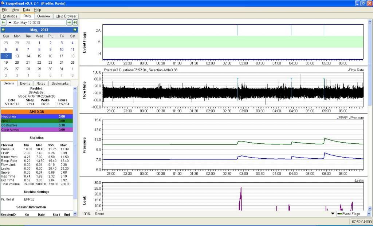Viewport: 373px width, 226px height.
Task: Go to next day with green right arrow
Action: (x=69, y=22)
